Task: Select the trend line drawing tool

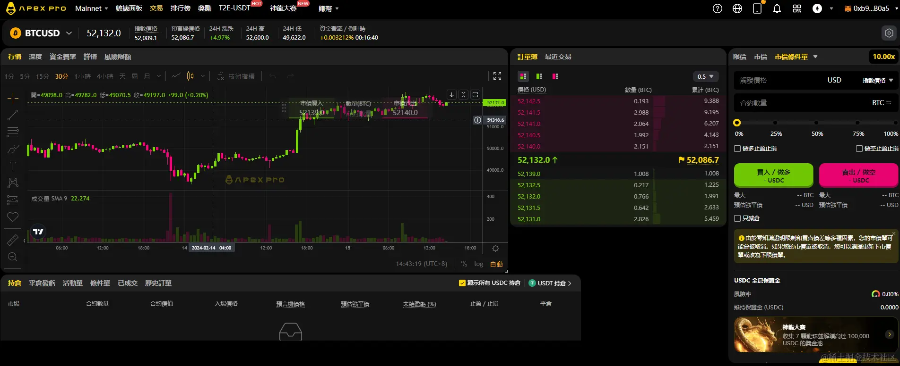Action: pos(13,115)
